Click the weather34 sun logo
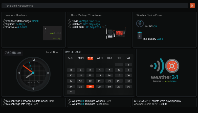 [x=172, y=66]
